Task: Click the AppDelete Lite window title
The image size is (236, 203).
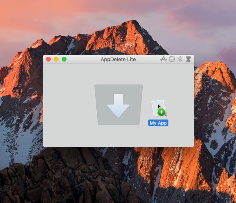Action: 118,59
